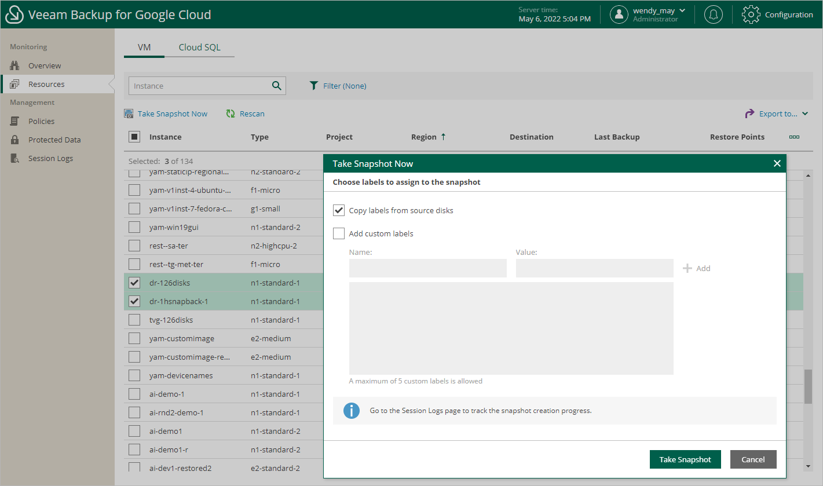Close the Take Snapshot Now dialog

(777, 163)
